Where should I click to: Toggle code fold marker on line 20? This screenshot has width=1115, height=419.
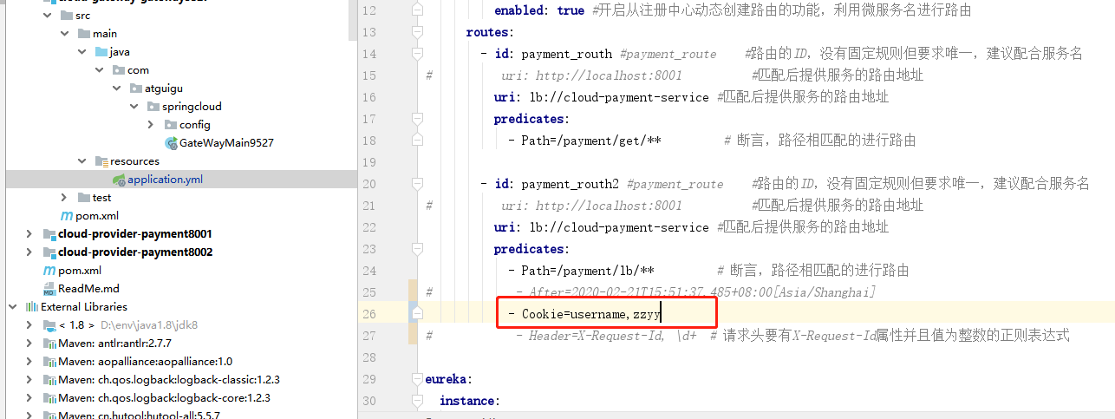click(x=417, y=184)
